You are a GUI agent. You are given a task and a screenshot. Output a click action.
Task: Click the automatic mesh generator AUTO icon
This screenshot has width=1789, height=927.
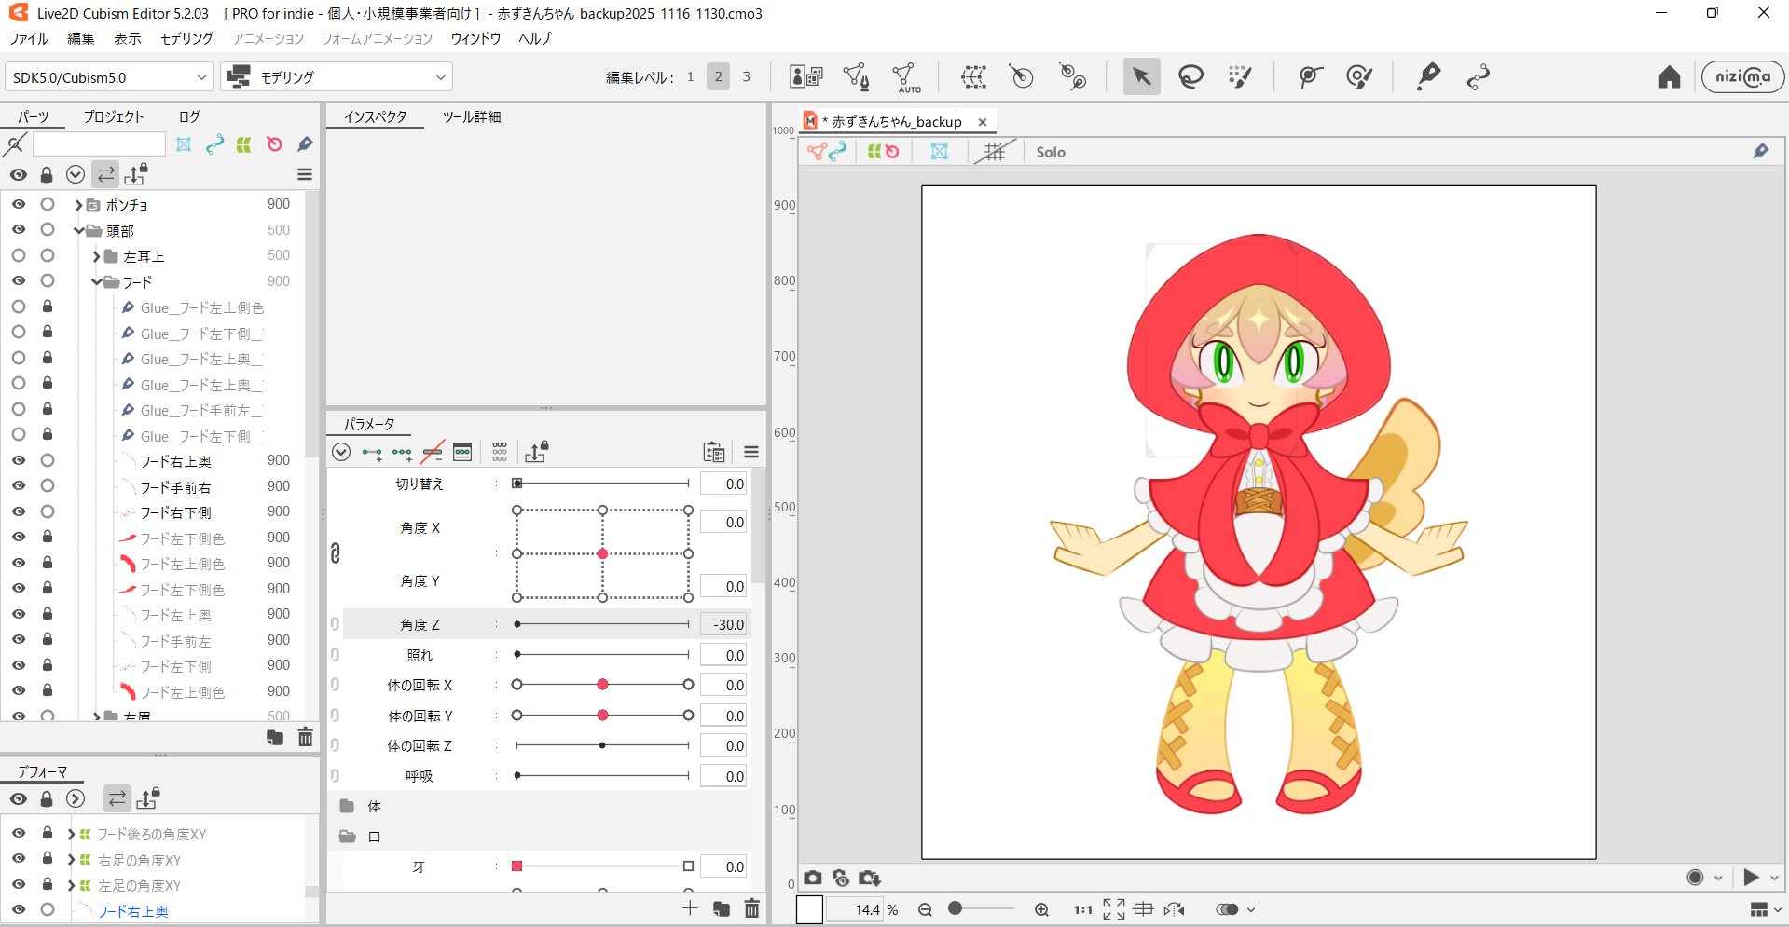coord(904,77)
